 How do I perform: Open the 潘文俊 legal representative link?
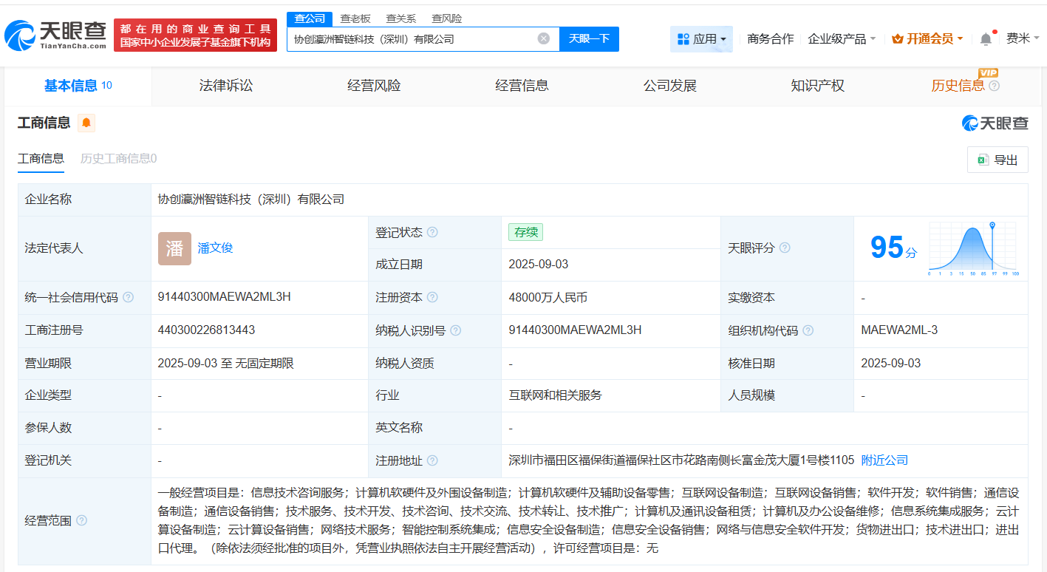[215, 248]
